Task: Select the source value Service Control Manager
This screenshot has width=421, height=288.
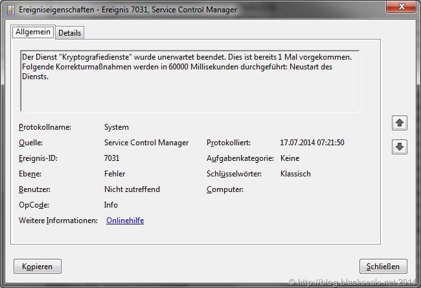Action: [146, 143]
